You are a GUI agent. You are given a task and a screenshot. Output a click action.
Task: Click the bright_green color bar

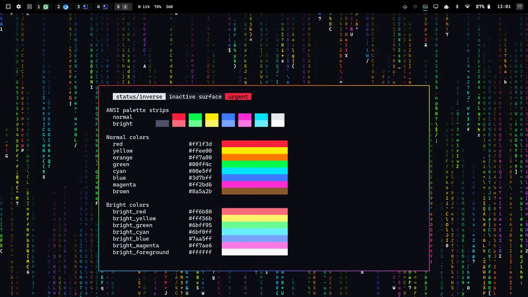(x=255, y=225)
